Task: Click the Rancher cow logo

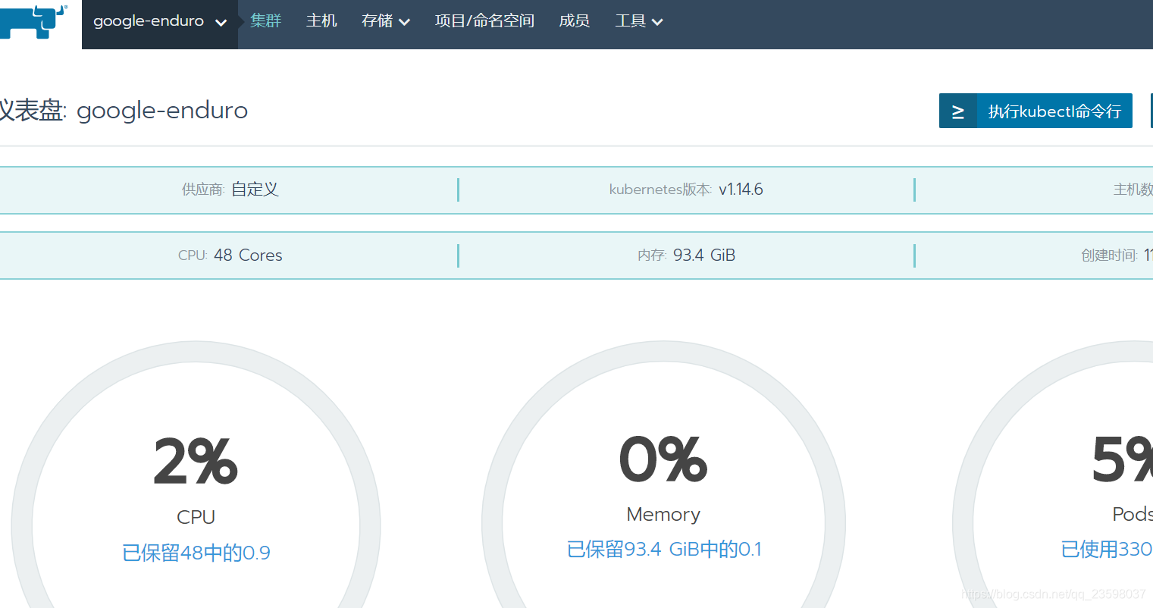Action: pyautogui.click(x=32, y=21)
